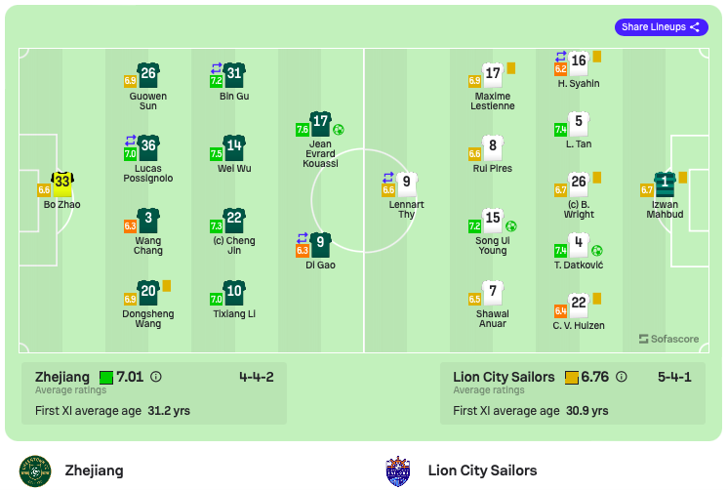Click the goal icon beside Jean Evrard Kouassi
This screenshot has width=728, height=490.
pyautogui.click(x=339, y=130)
